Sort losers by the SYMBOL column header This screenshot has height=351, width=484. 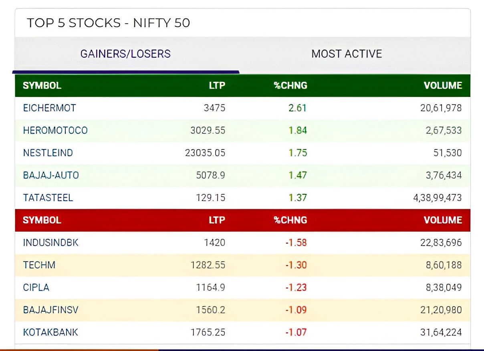click(41, 220)
